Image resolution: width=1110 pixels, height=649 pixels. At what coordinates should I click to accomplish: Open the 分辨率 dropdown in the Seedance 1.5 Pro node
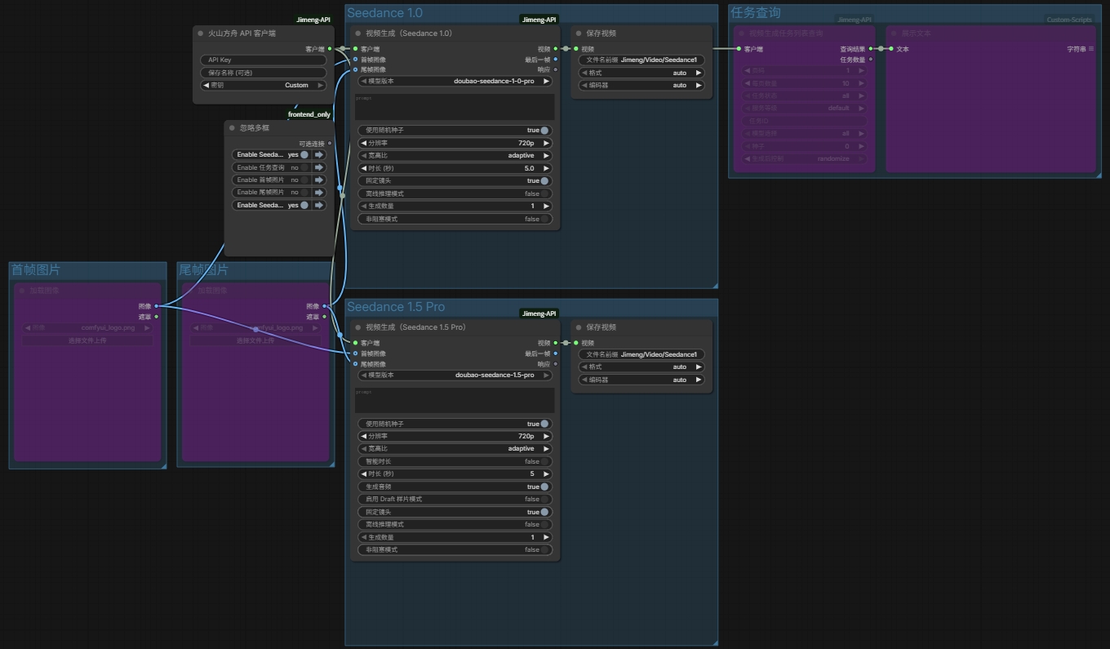pyautogui.click(x=455, y=436)
